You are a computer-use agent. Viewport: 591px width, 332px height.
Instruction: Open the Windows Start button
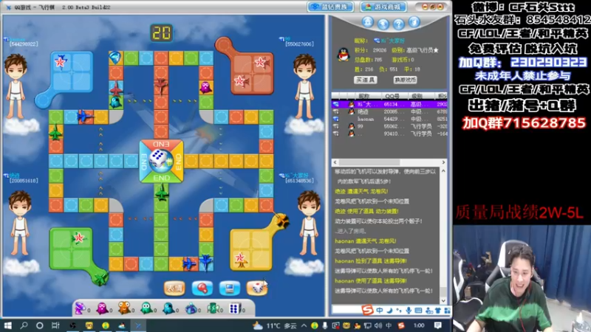click(7, 325)
